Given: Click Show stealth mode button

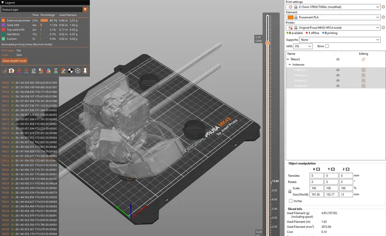Looking at the screenshot, I should pos(14,61).
